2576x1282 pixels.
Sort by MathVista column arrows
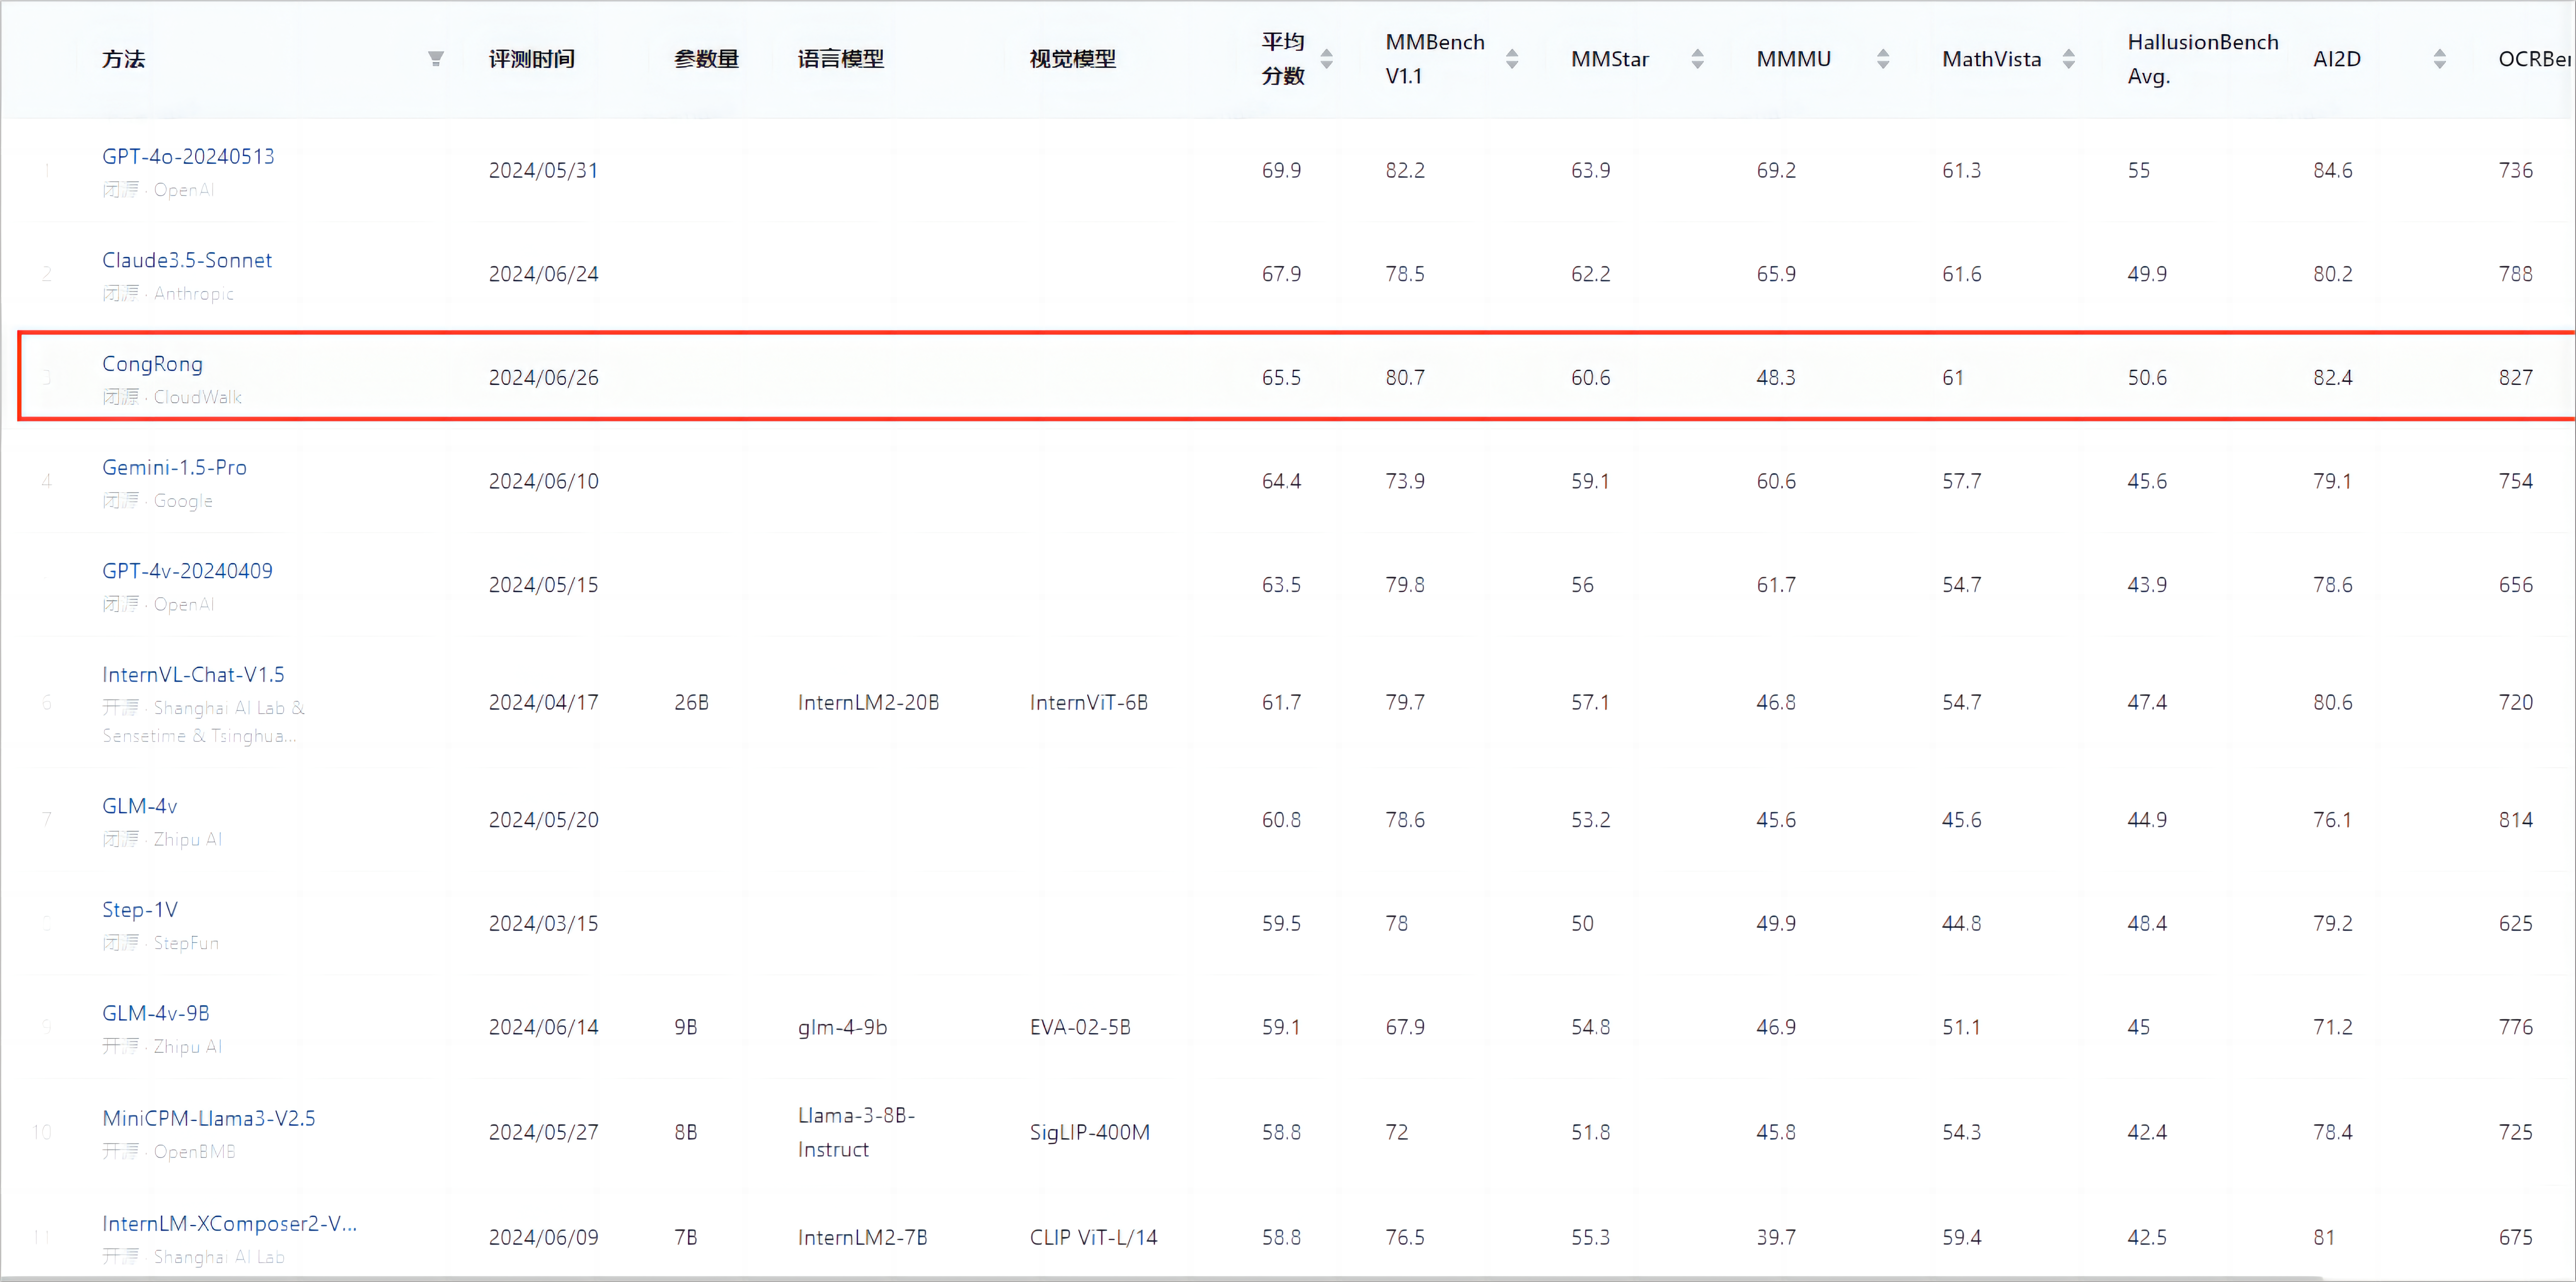pyautogui.click(x=2068, y=59)
